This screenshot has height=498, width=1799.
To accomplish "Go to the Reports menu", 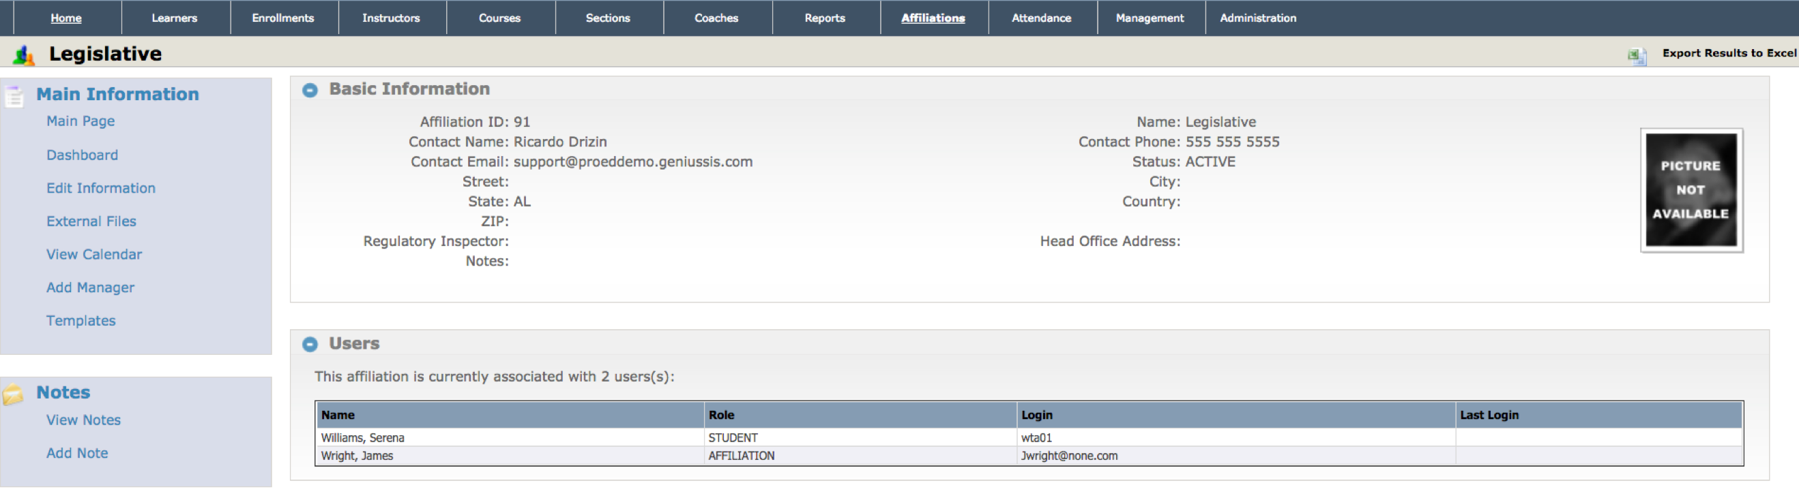I will (824, 18).
